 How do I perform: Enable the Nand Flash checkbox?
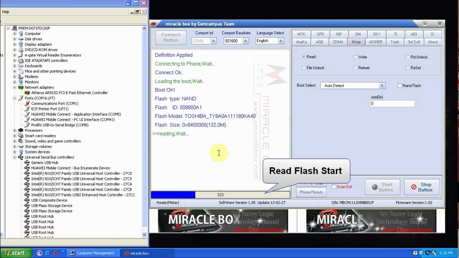(x=400, y=86)
